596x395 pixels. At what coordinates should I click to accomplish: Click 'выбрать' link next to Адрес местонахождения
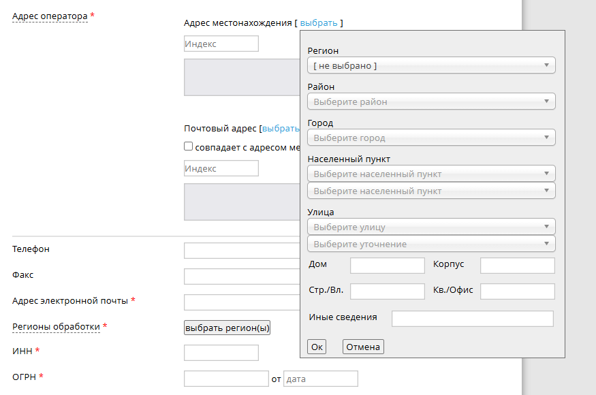point(319,22)
